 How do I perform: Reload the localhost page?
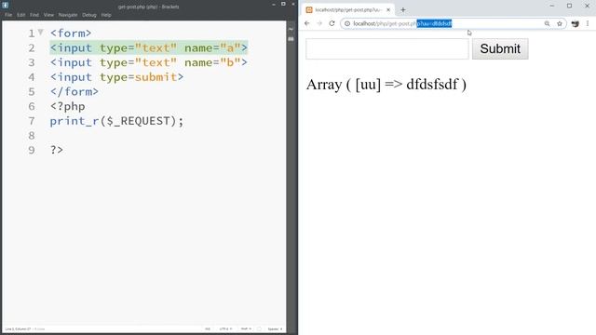(x=332, y=23)
